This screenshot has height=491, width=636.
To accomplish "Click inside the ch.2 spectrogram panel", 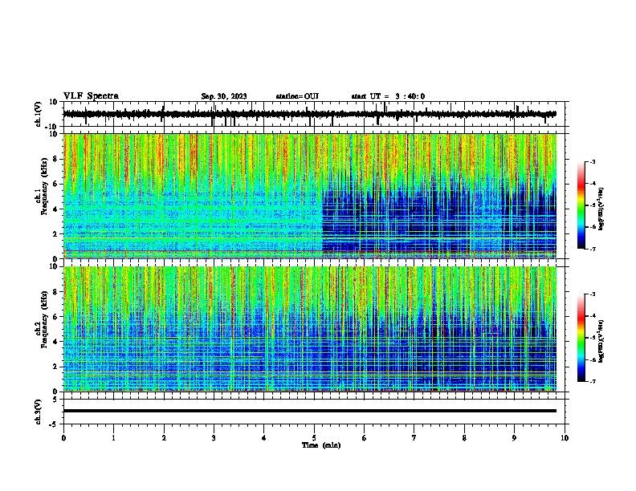I will 310,329.
